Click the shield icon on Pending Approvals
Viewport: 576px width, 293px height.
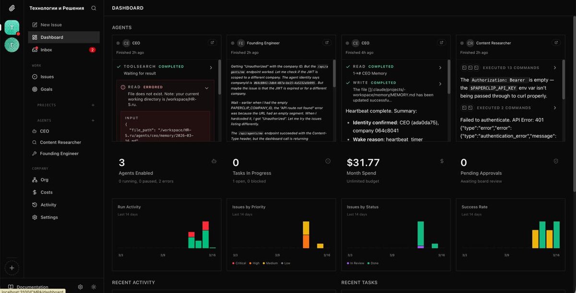click(x=556, y=161)
